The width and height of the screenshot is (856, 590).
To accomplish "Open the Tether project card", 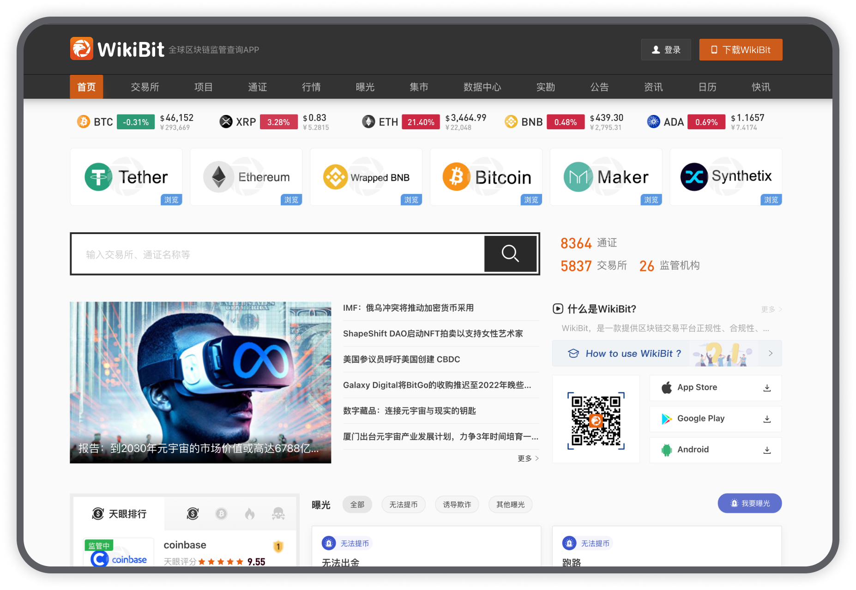I will [x=126, y=177].
